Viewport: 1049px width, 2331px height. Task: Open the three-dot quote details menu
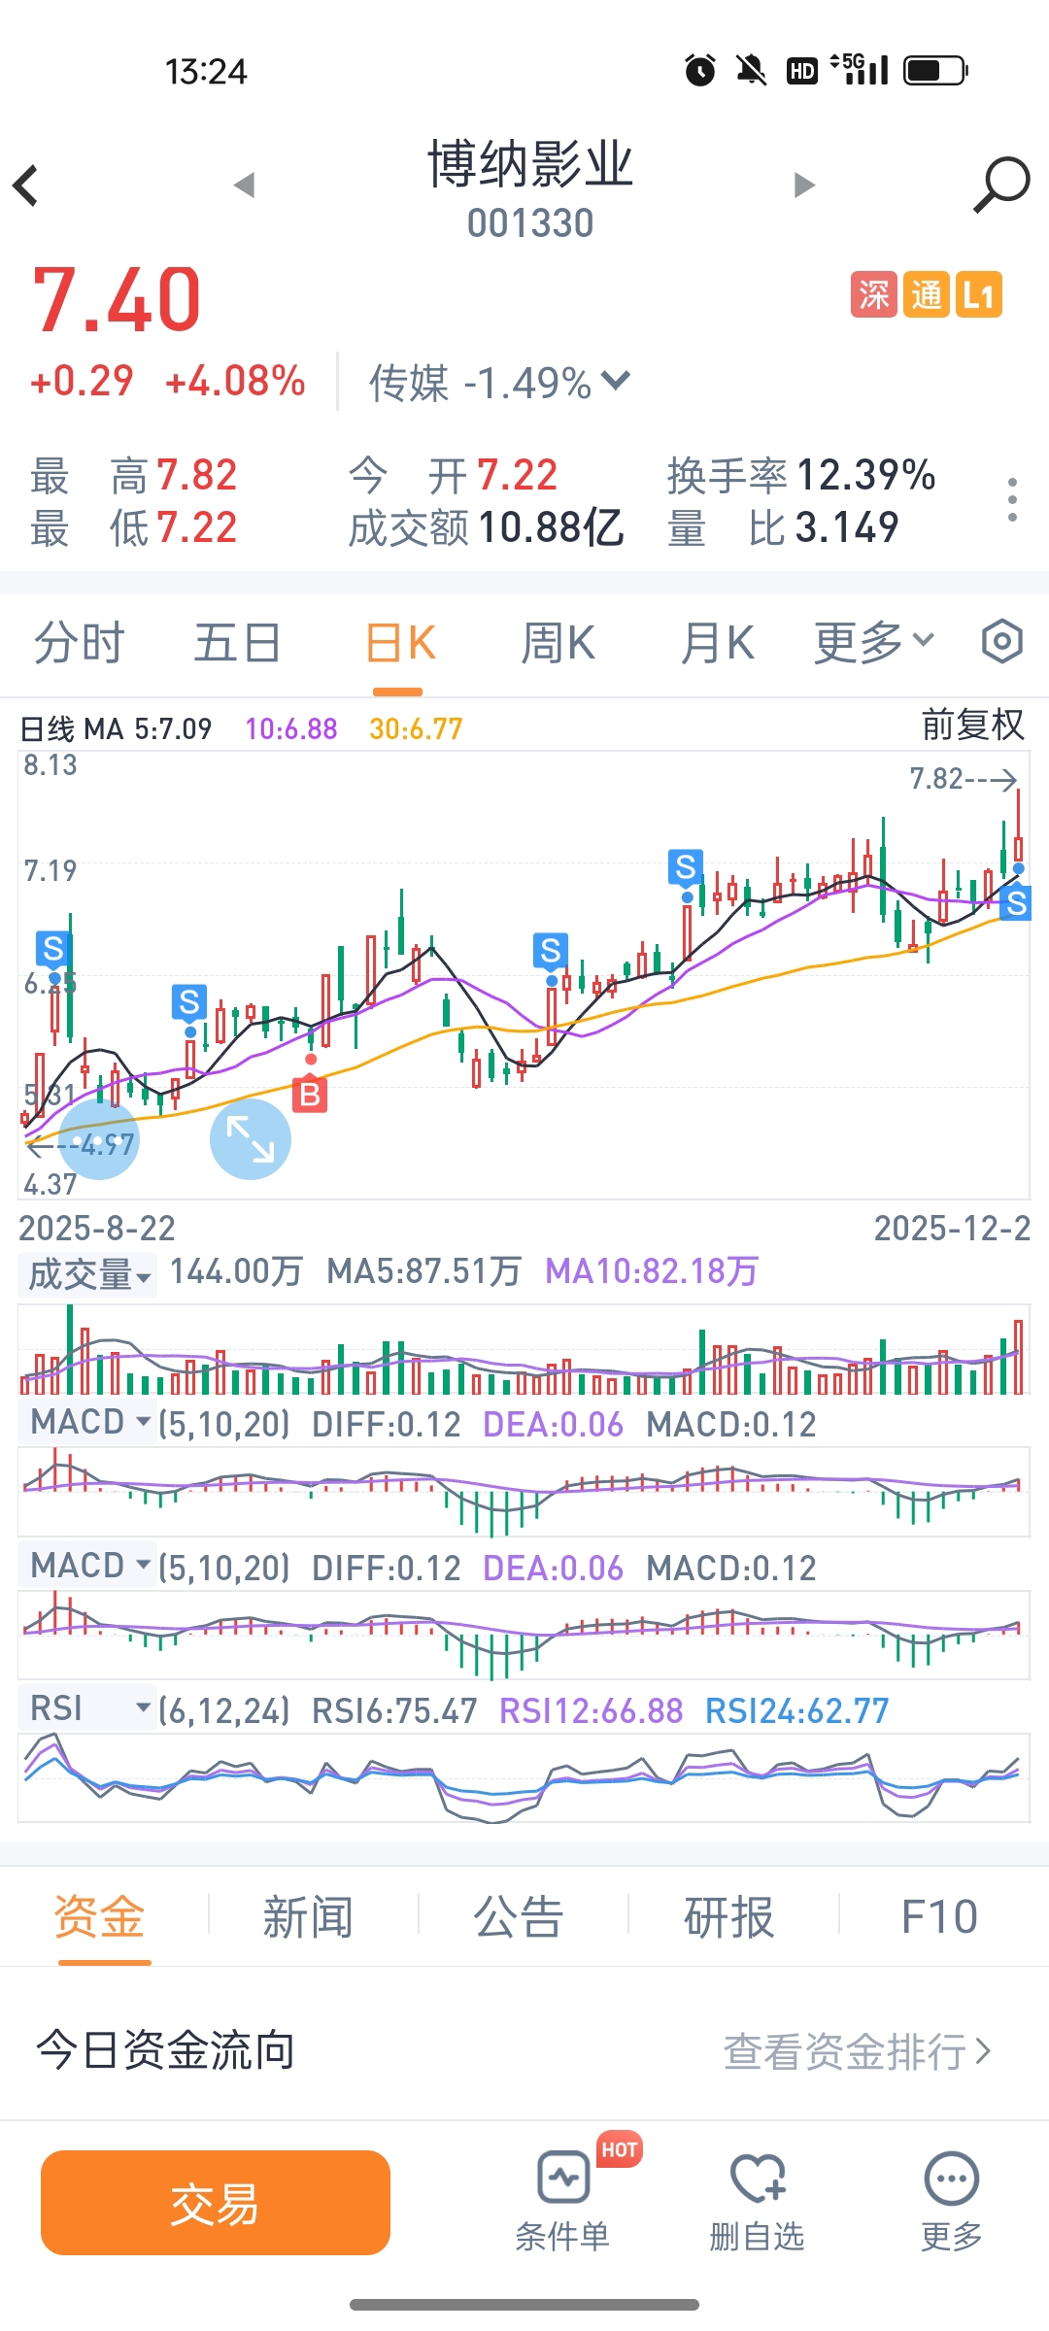[x=1012, y=500]
